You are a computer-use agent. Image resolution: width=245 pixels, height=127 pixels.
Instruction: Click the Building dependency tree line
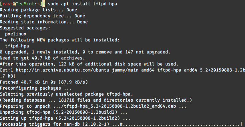pos(42,16)
